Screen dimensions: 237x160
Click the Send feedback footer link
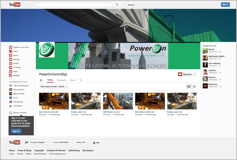(x=40, y=154)
